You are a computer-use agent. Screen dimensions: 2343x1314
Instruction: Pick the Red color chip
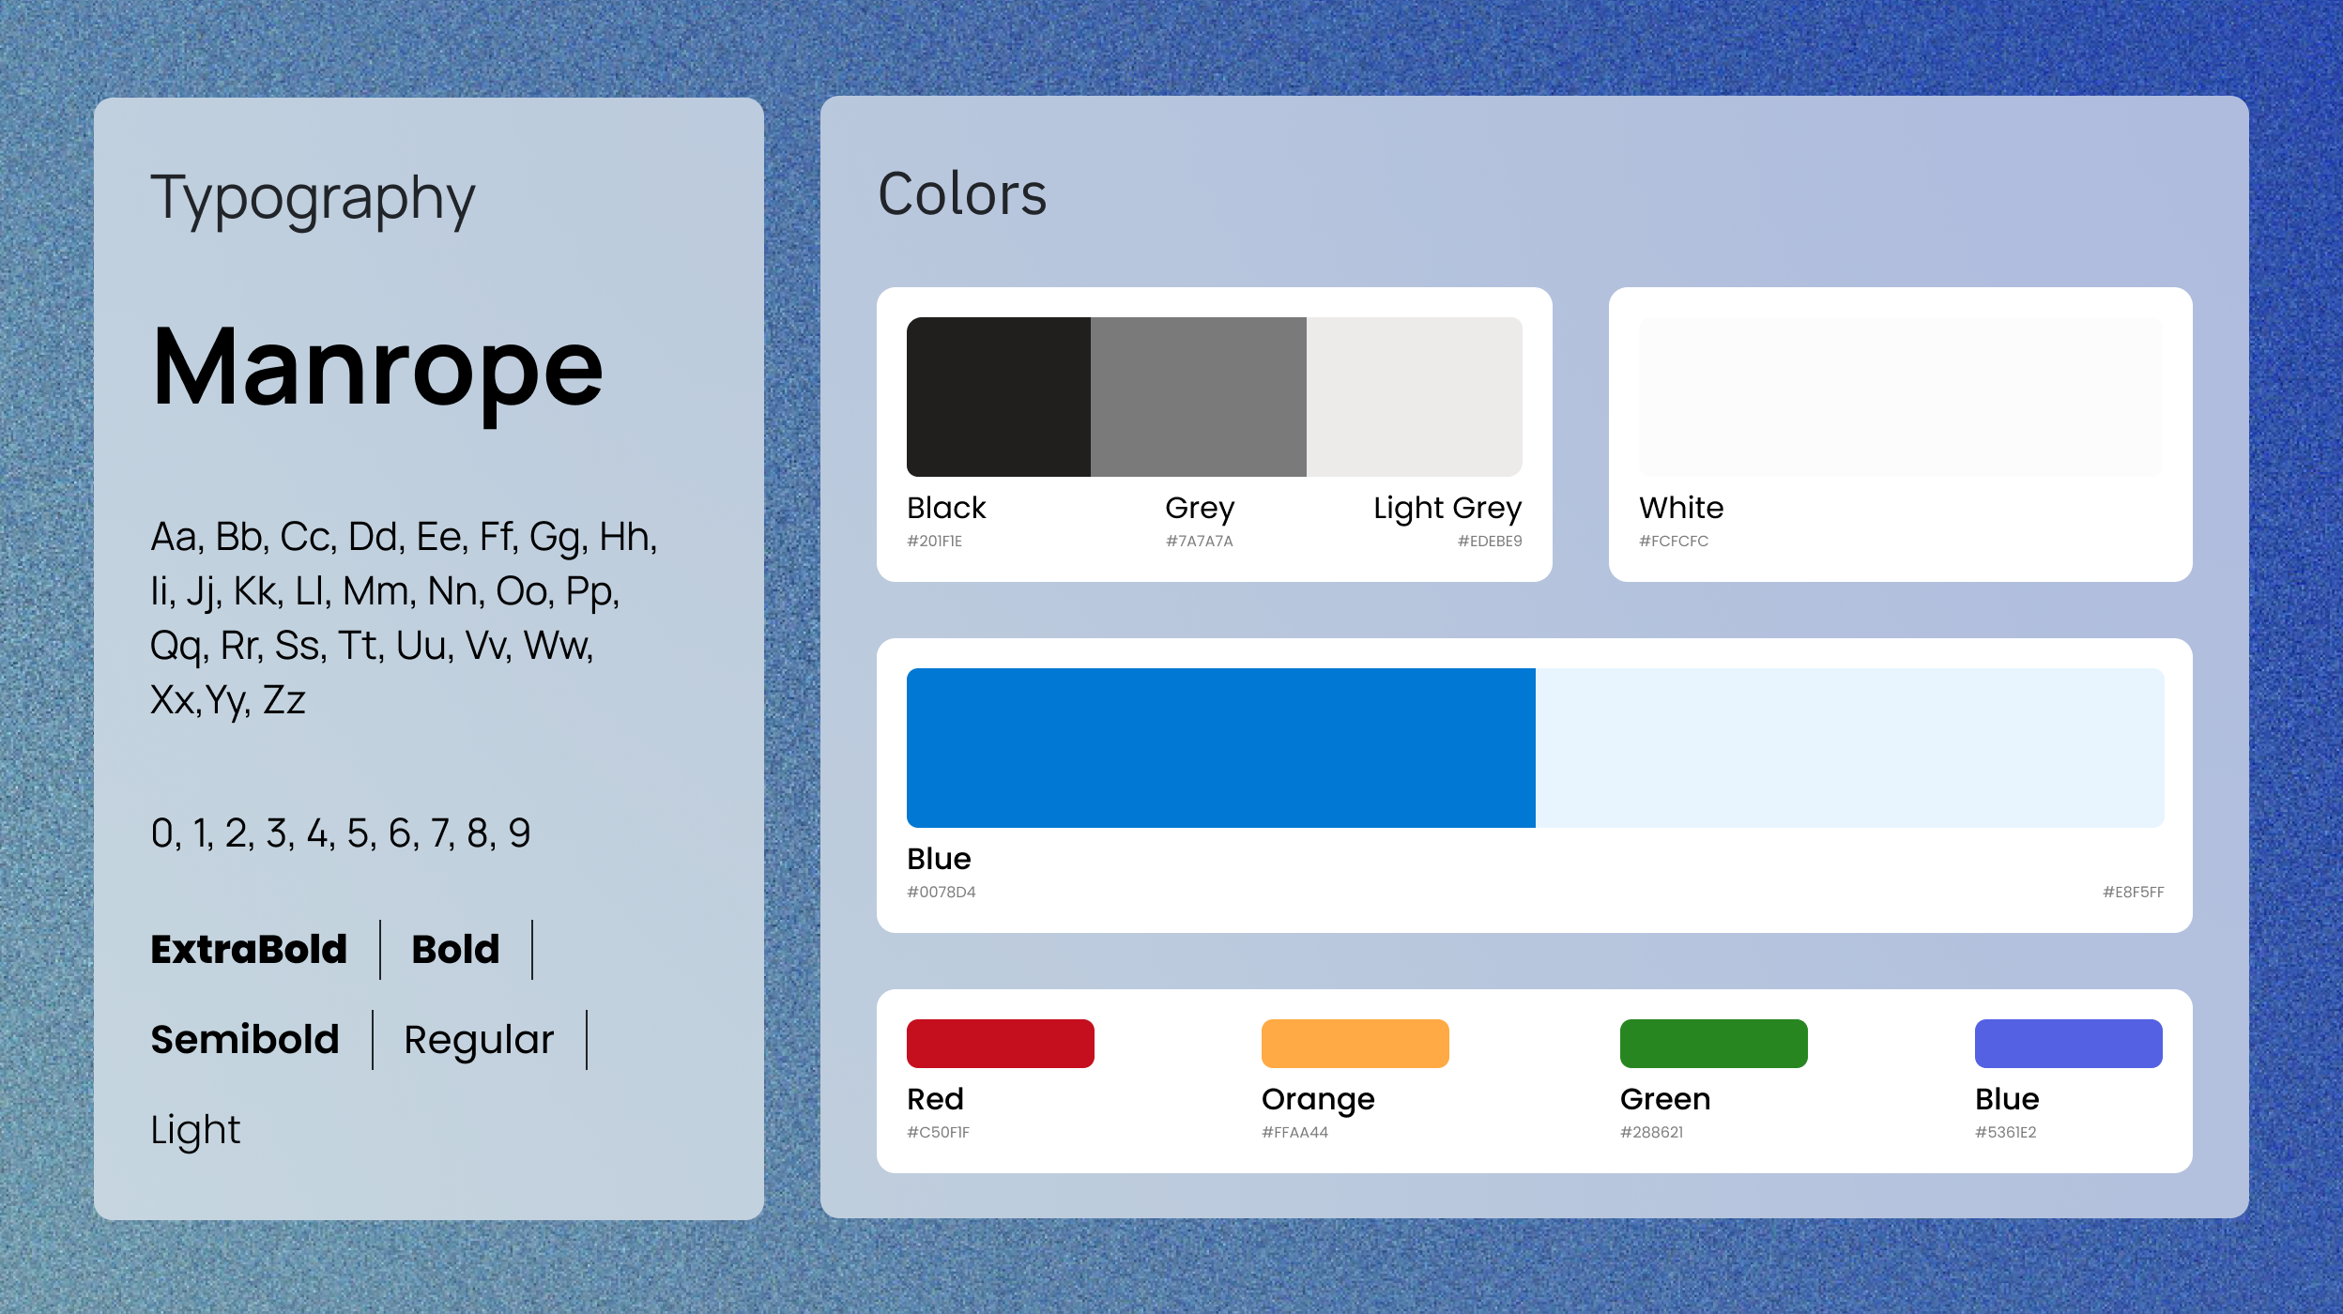pos(1000,1043)
